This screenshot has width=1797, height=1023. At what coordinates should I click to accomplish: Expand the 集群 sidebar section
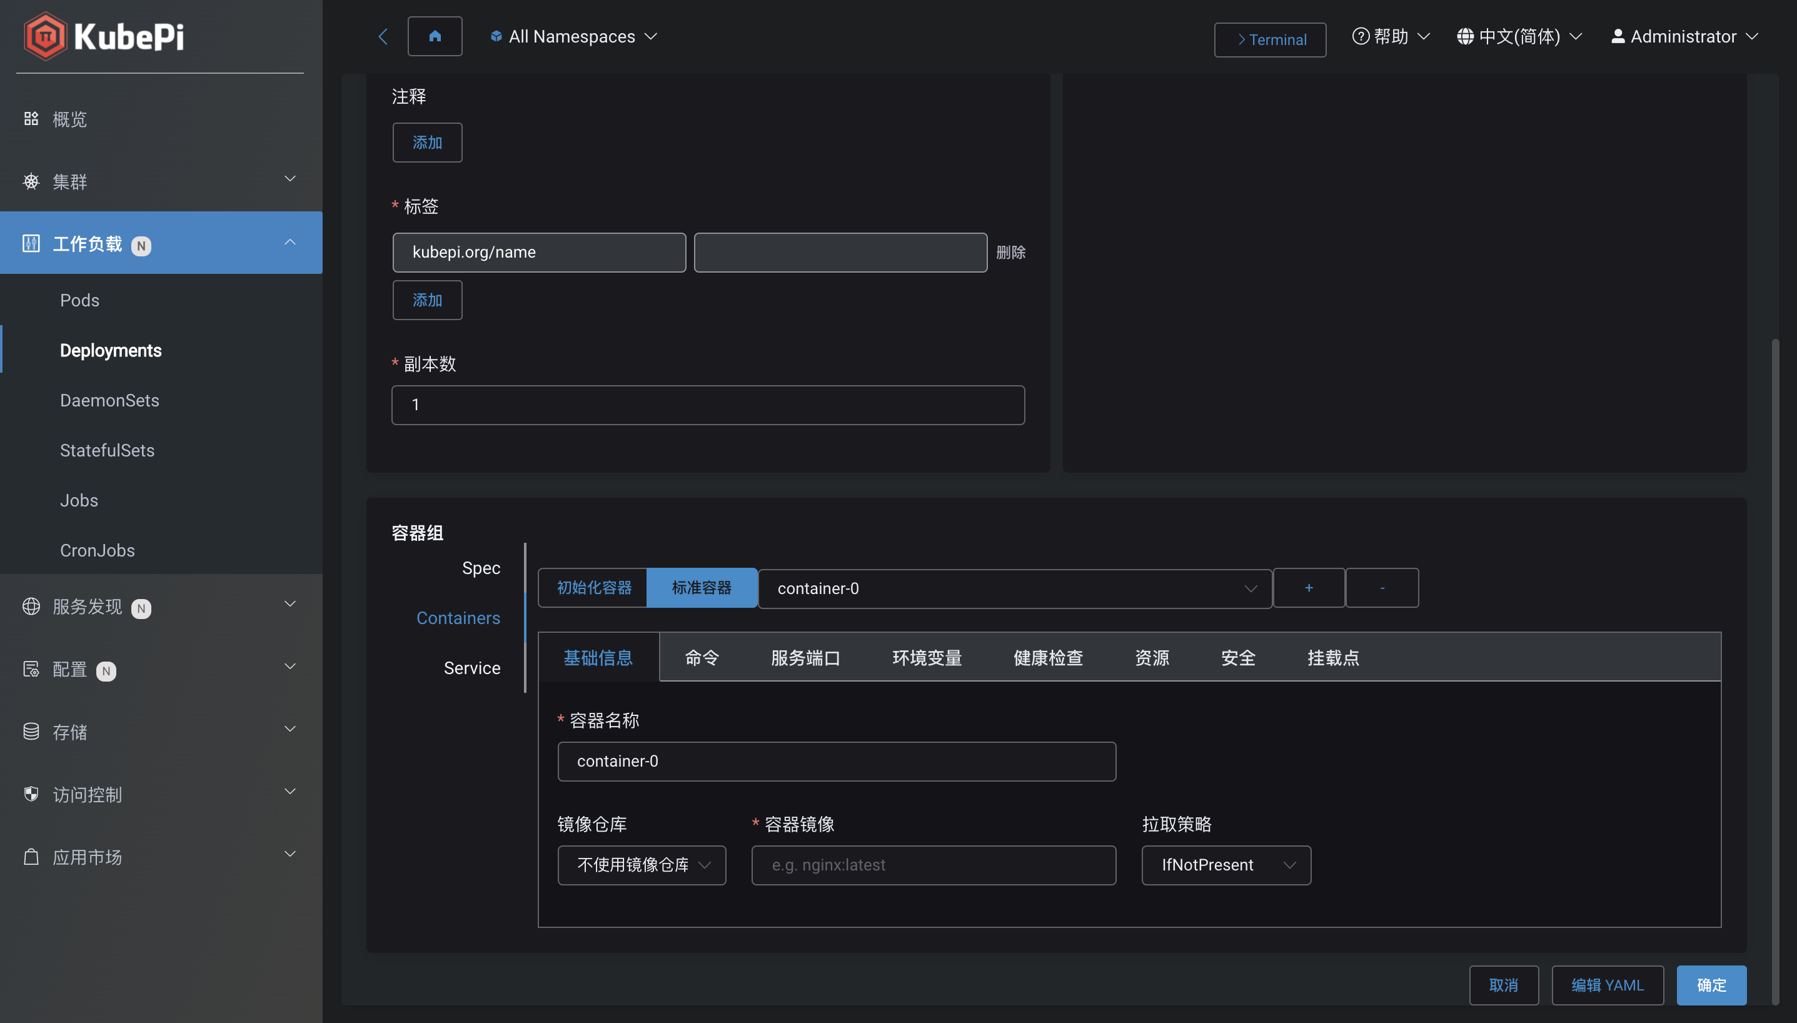coord(289,178)
